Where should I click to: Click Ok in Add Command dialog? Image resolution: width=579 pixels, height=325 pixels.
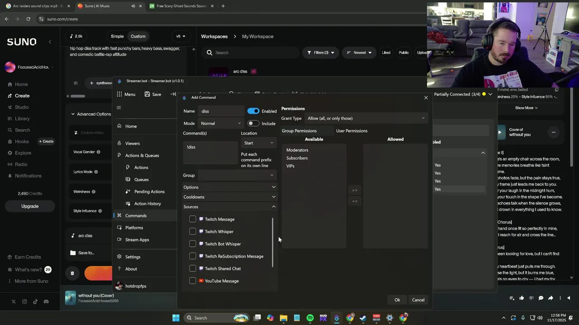[x=397, y=300]
